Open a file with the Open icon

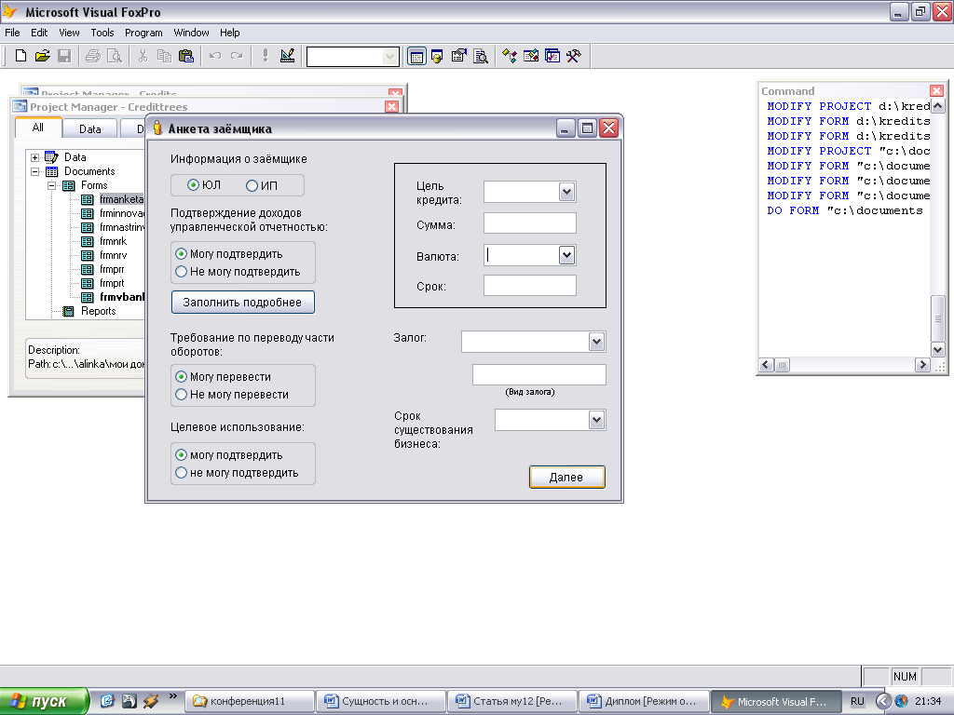coord(42,56)
